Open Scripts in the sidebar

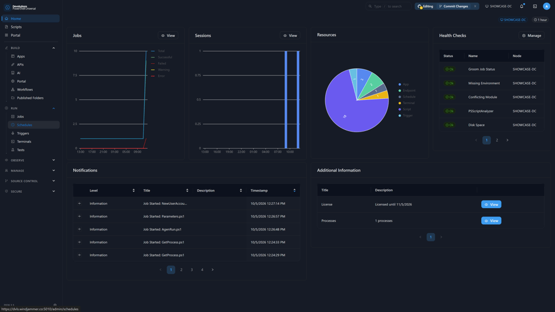31,27
